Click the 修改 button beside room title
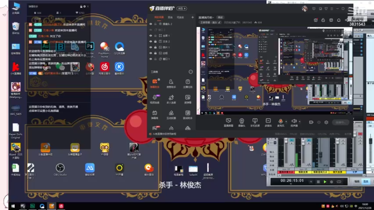Viewport: 374px width, 210px height. [x=220, y=17]
